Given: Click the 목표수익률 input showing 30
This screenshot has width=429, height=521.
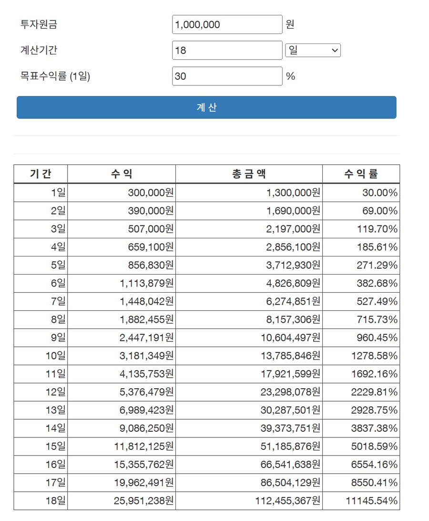Looking at the screenshot, I should 227,76.
